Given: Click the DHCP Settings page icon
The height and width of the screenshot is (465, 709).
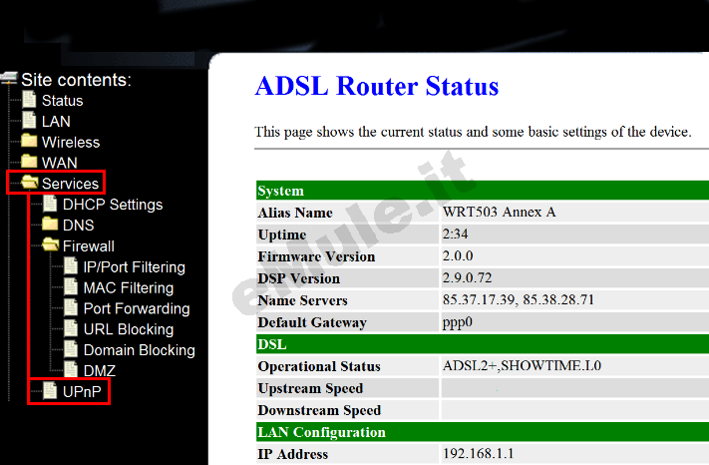Looking at the screenshot, I should [x=50, y=204].
